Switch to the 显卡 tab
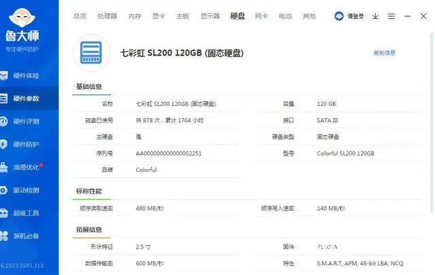The image size is (435, 275). click(159, 16)
